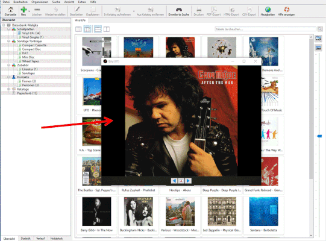Click the CSV-Export icon

(x=249, y=10)
